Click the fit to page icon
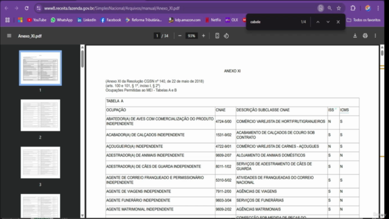The height and width of the screenshot is (219, 389). [217, 36]
